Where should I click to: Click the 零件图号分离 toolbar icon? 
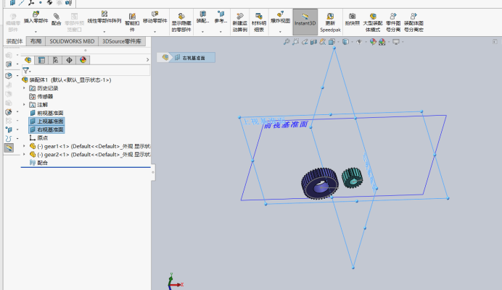point(393,22)
